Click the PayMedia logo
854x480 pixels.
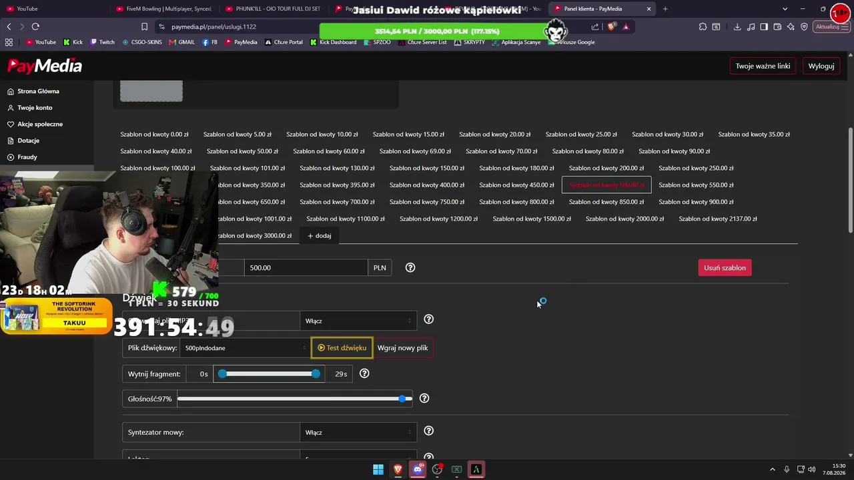pyautogui.click(x=45, y=66)
